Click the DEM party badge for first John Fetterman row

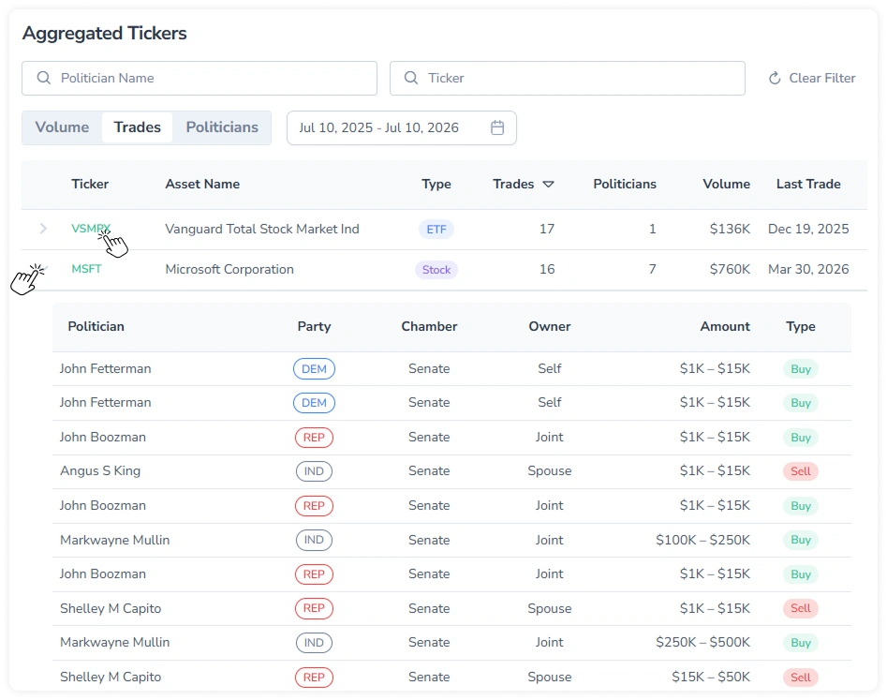[314, 369]
